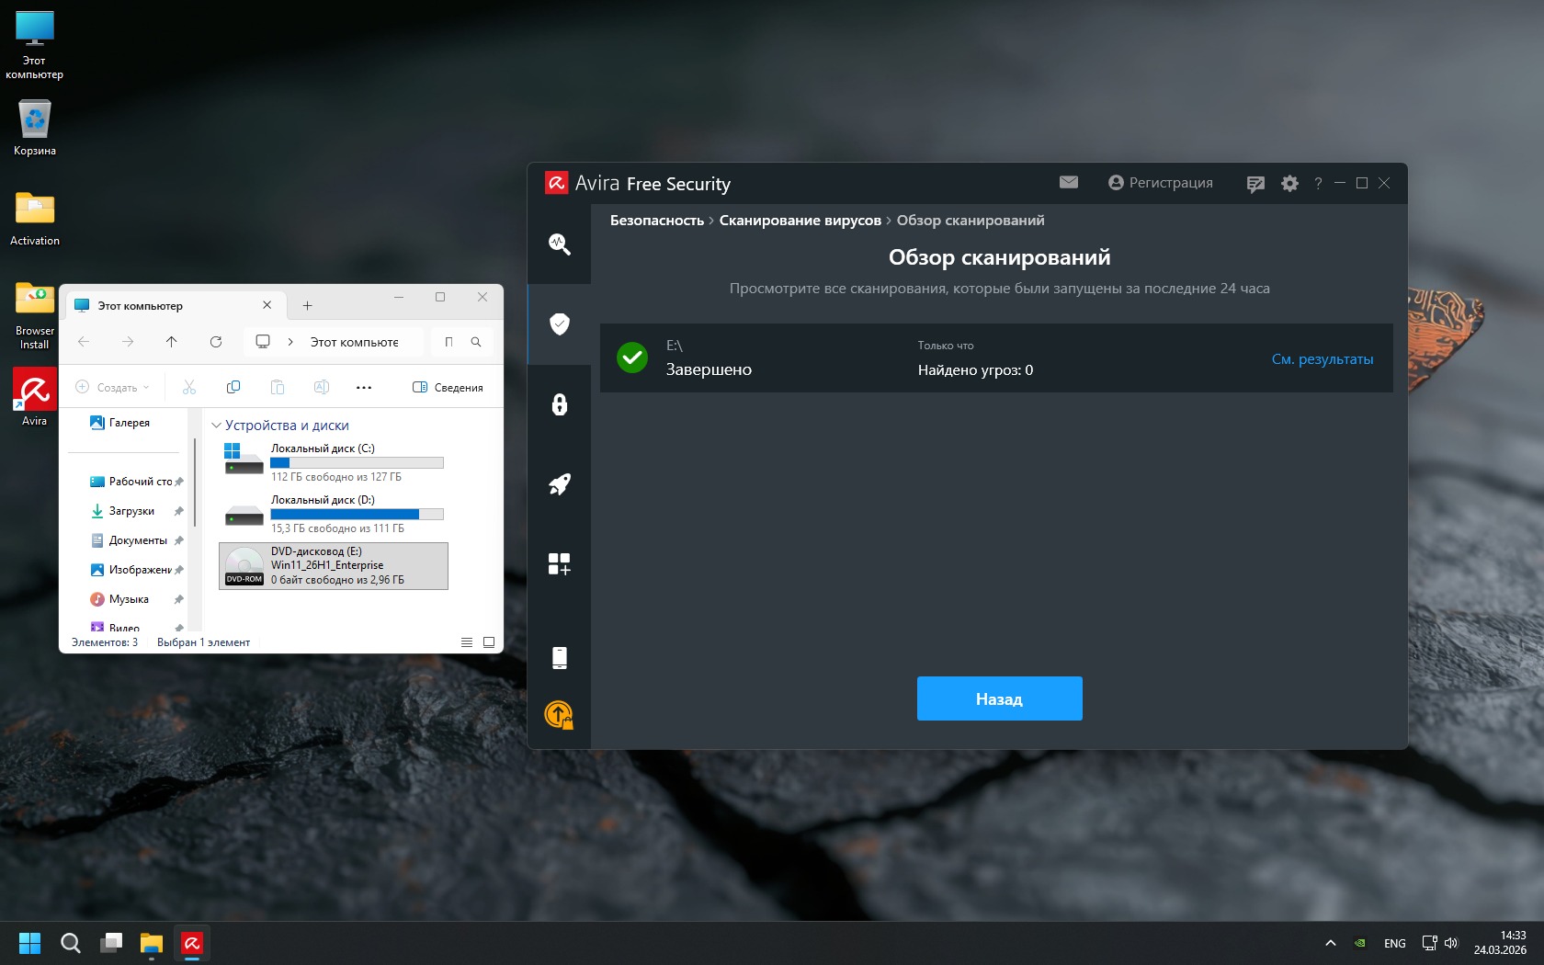Open the Avira status magnifier sidebar icon

tap(559, 244)
